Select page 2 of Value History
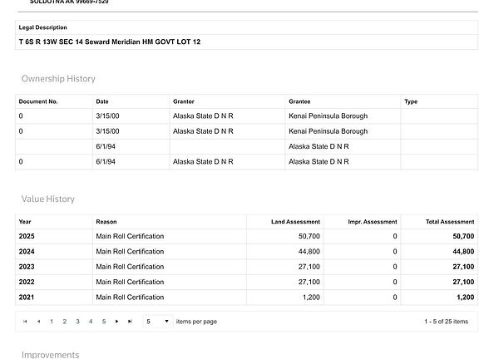The width and height of the screenshot is (479, 359). click(x=65, y=322)
